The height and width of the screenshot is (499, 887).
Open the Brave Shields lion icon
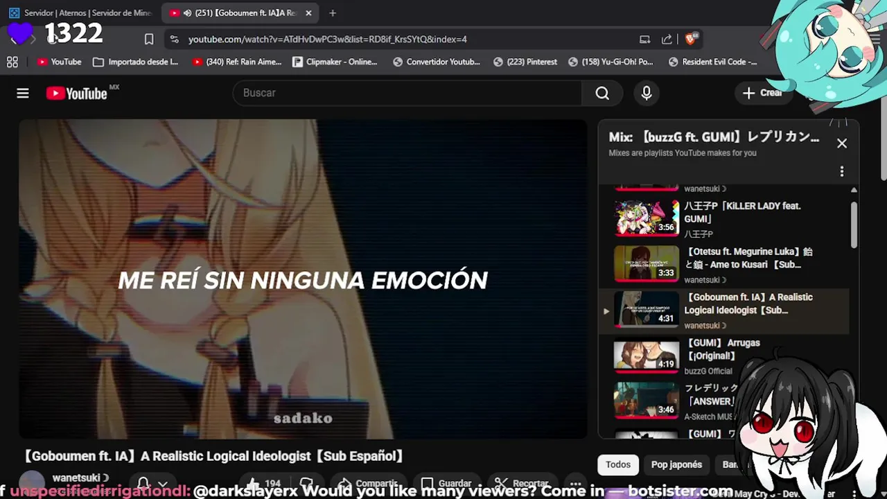point(690,40)
